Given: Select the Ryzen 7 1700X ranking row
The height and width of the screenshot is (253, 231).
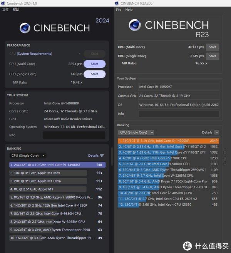Looking at the screenshot, I should [168, 181].
